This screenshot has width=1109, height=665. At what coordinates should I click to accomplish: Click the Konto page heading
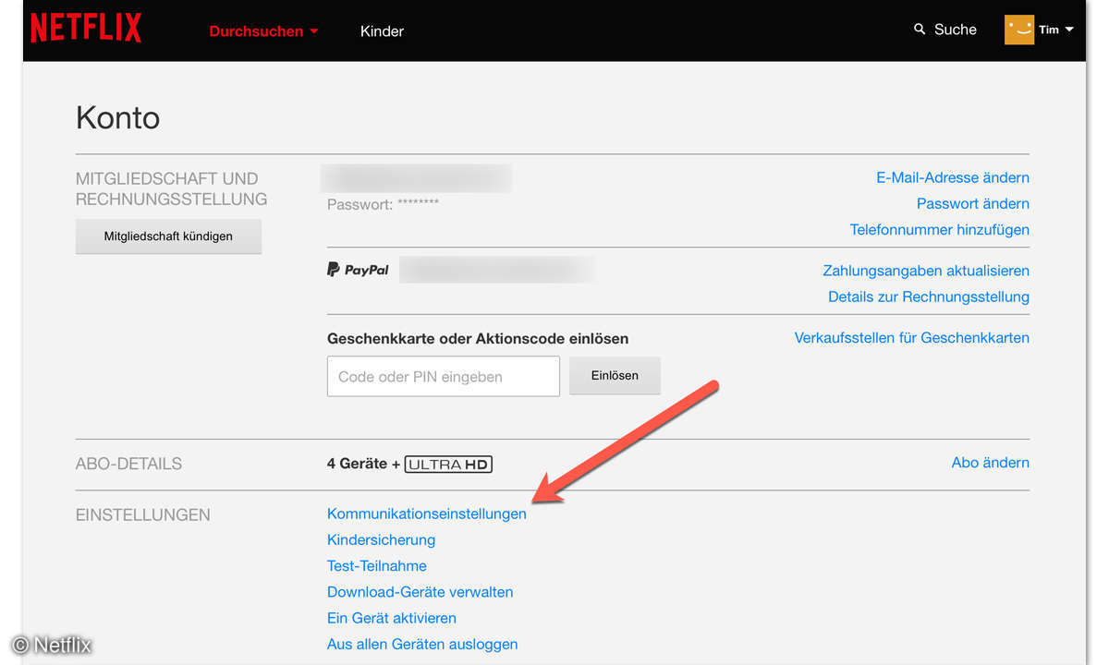point(118,117)
